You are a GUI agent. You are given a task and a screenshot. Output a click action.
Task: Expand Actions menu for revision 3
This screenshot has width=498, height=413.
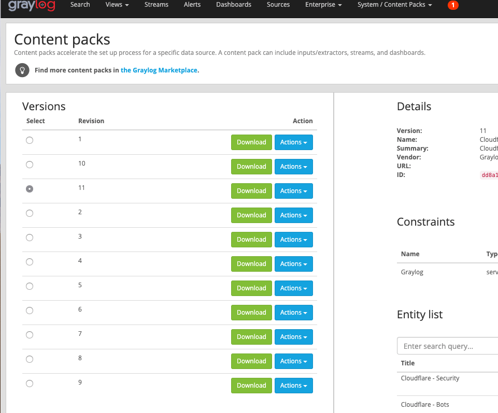pyautogui.click(x=293, y=240)
